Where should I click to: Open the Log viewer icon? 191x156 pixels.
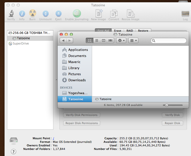pyautogui.click(x=185, y=13)
